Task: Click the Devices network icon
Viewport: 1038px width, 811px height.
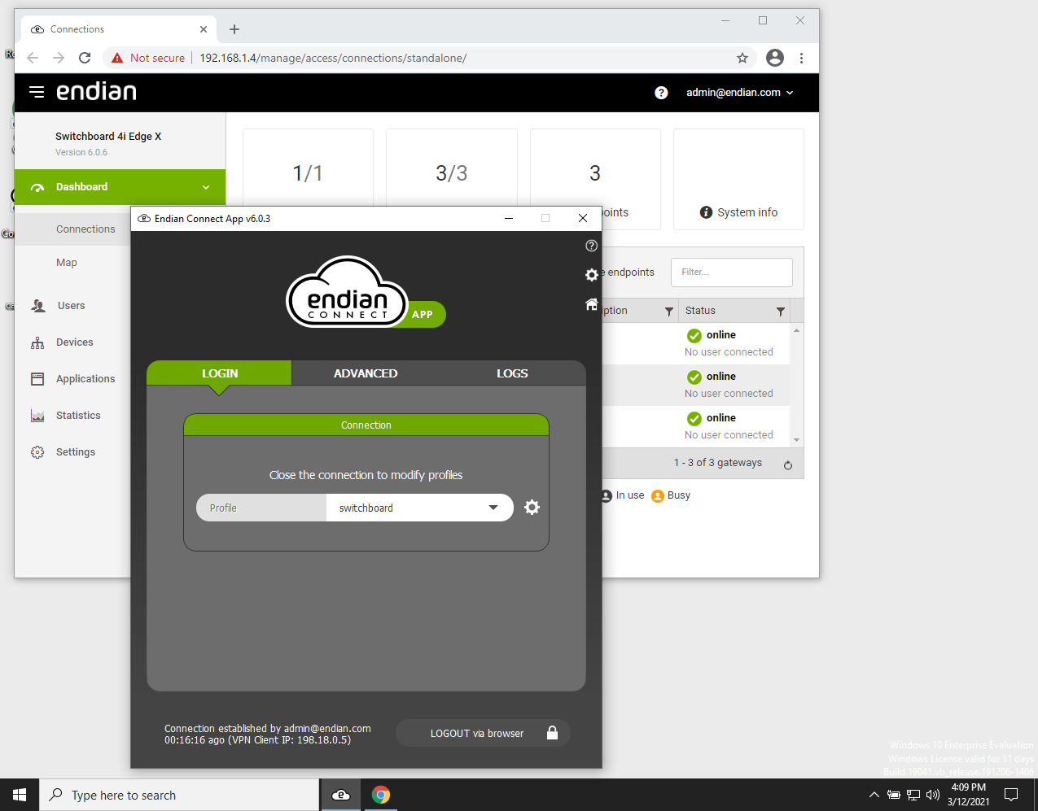Action: [x=37, y=342]
